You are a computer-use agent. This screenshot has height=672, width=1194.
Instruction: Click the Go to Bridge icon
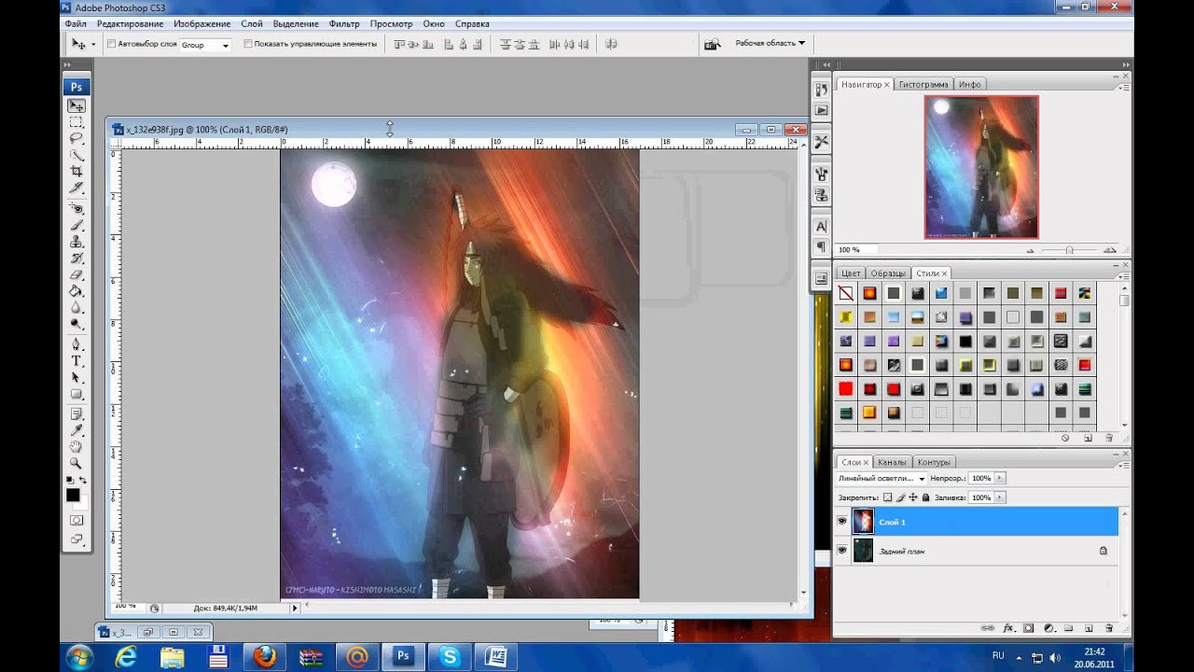pyautogui.click(x=713, y=44)
